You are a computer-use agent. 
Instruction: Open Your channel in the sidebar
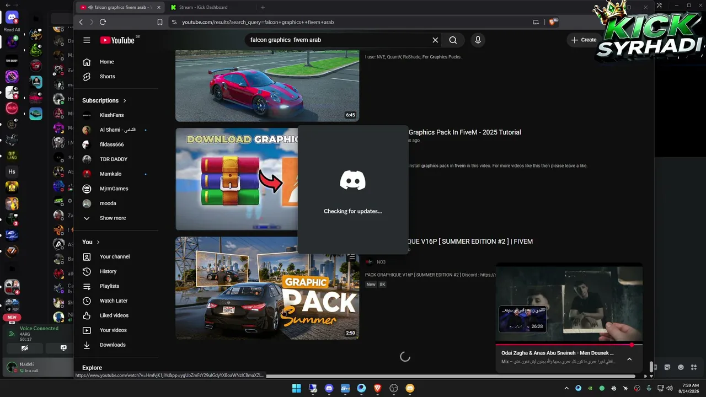[x=115, y=256]
